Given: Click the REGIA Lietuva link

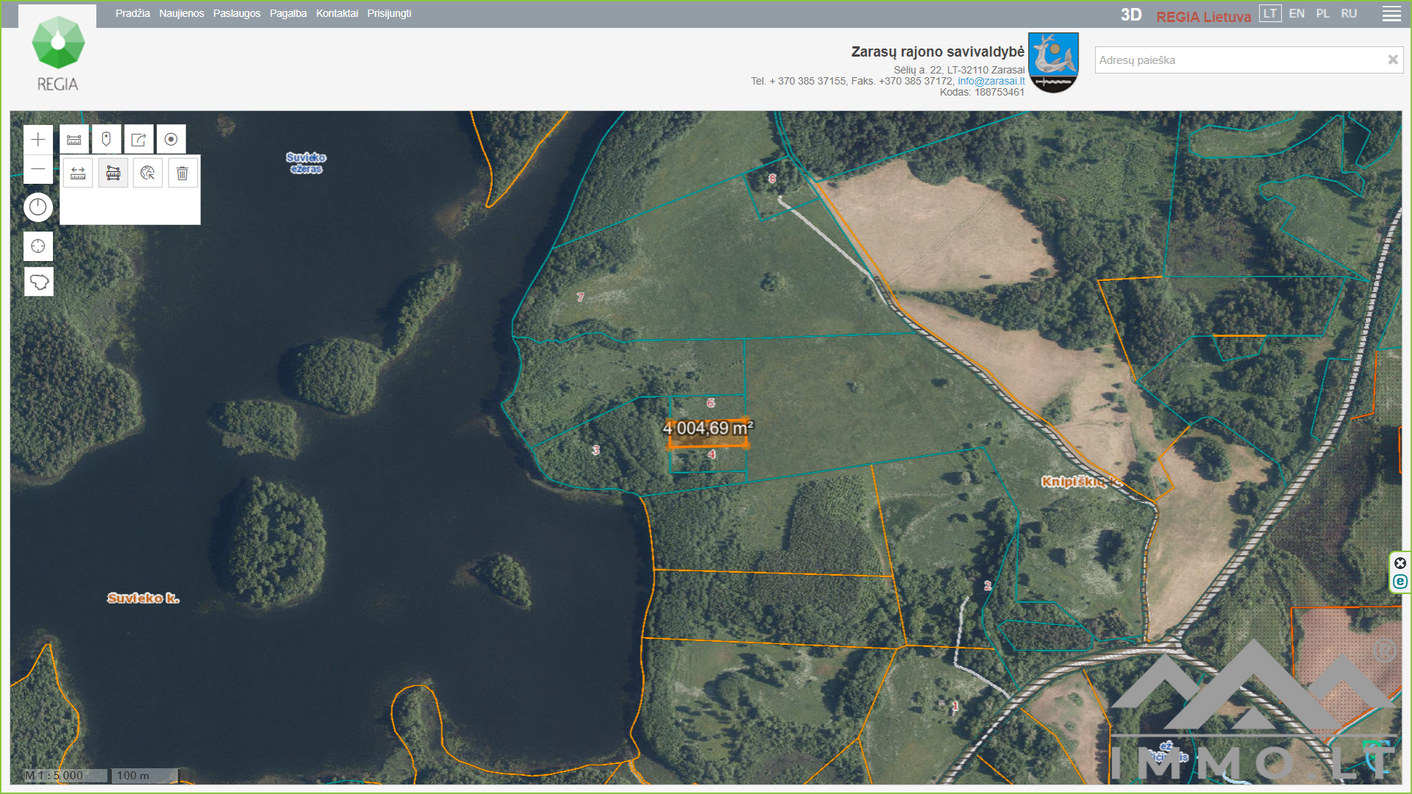Looking at the screenshot, I should tap(1203, 16).
